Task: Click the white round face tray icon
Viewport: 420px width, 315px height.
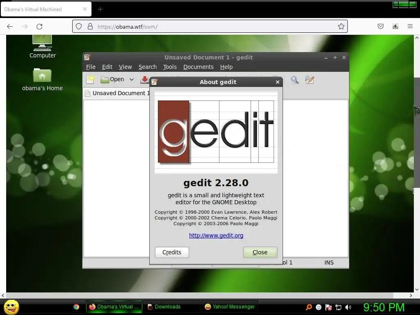Action: (x=318, y=307)
